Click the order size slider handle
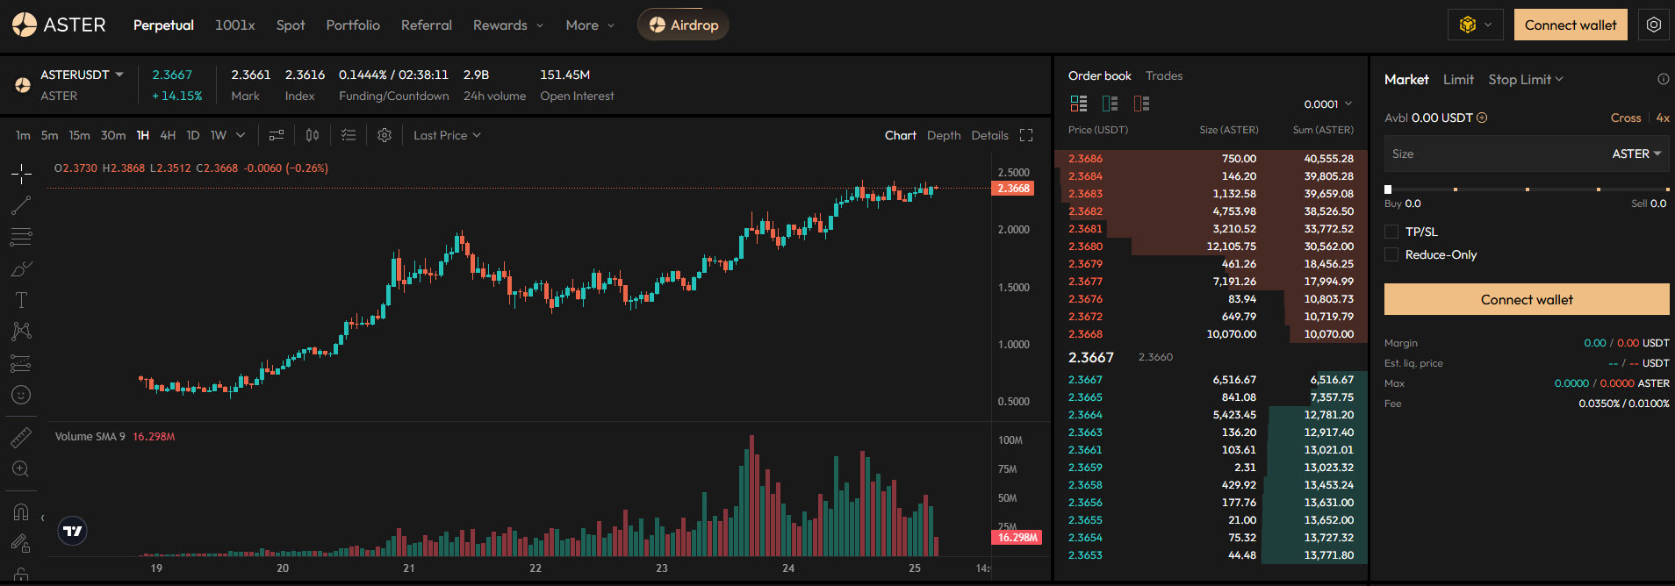Screen dimensions: 1675x586 (1388, 189)
